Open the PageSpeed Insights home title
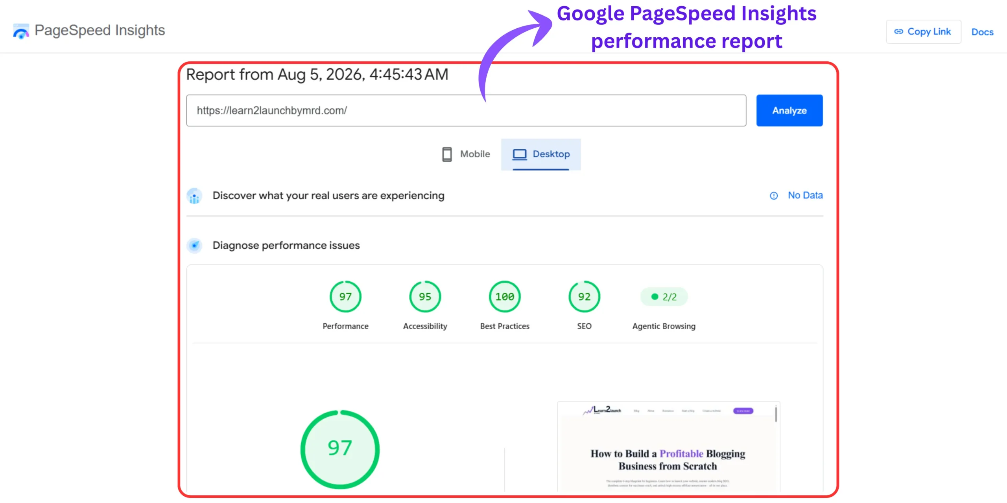Screen dimensions: 1007x503 tap(100, 30)
